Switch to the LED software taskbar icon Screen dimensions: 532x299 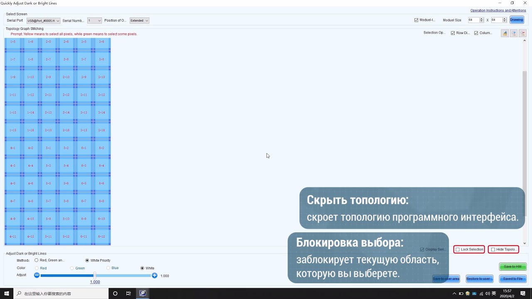pyautogui.click(x=143, y=294)
